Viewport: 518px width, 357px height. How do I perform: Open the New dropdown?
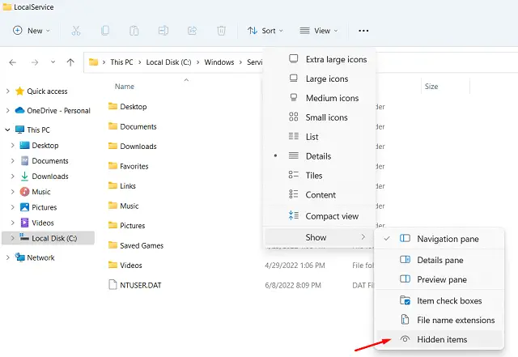[x=32, y=31]
